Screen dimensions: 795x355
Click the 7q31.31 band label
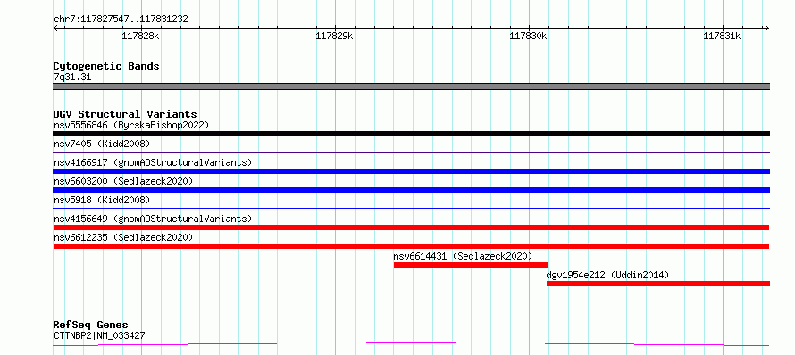pos(72,78)
